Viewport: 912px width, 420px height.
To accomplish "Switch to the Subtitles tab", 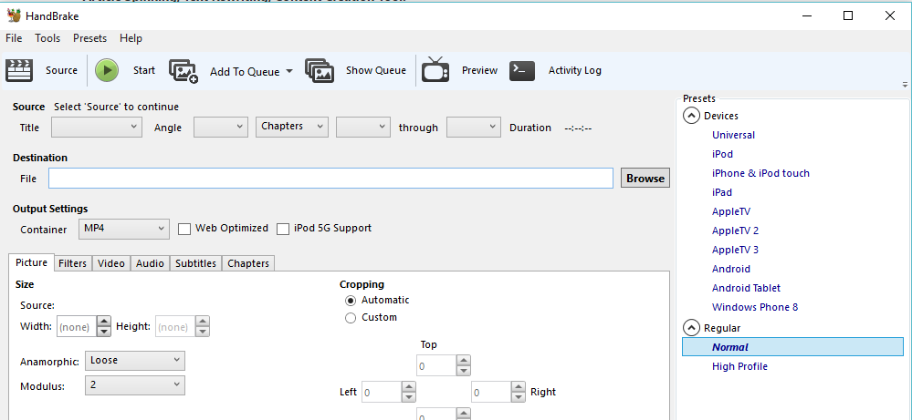I will [x=195, y=263].
